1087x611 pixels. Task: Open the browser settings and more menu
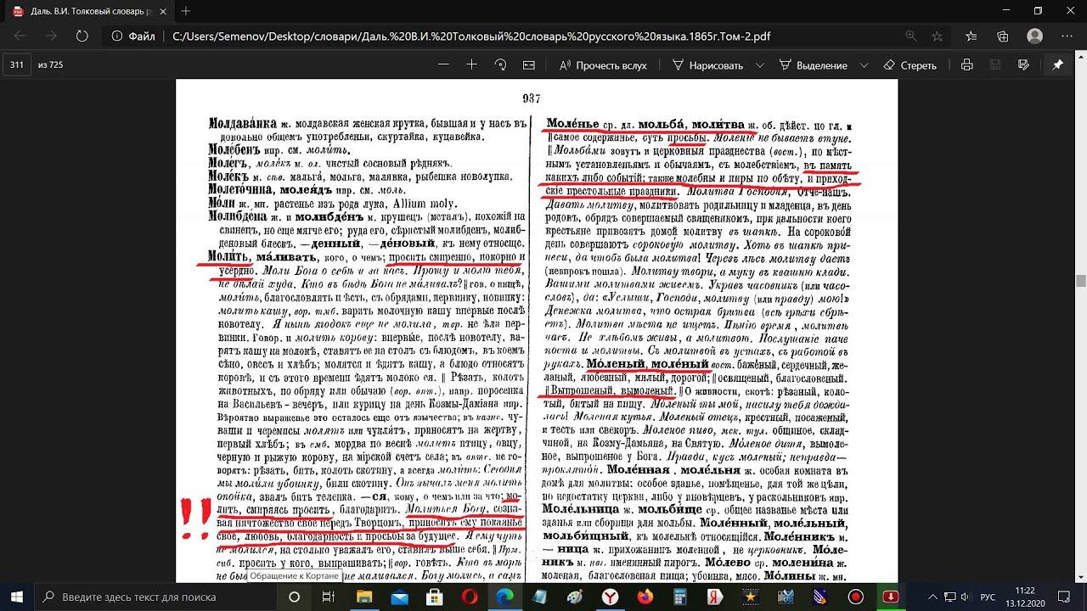point(1066,36)
